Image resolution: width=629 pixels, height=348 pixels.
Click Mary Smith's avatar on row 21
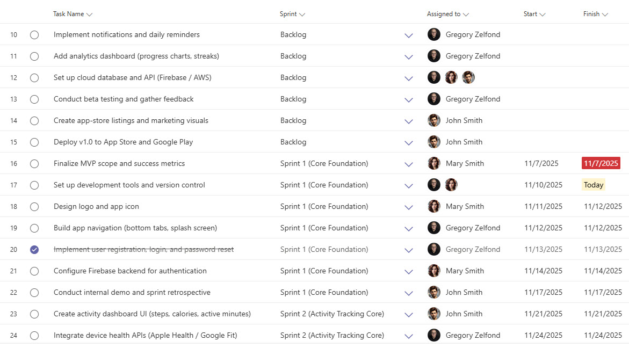coord(434,271)
